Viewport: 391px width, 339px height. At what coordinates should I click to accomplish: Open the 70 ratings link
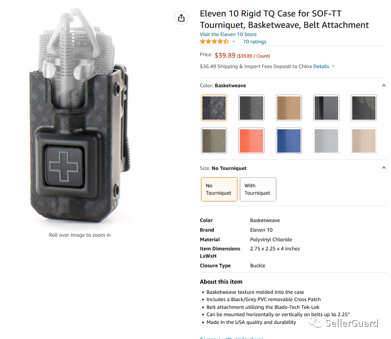(x=254, y=42)
